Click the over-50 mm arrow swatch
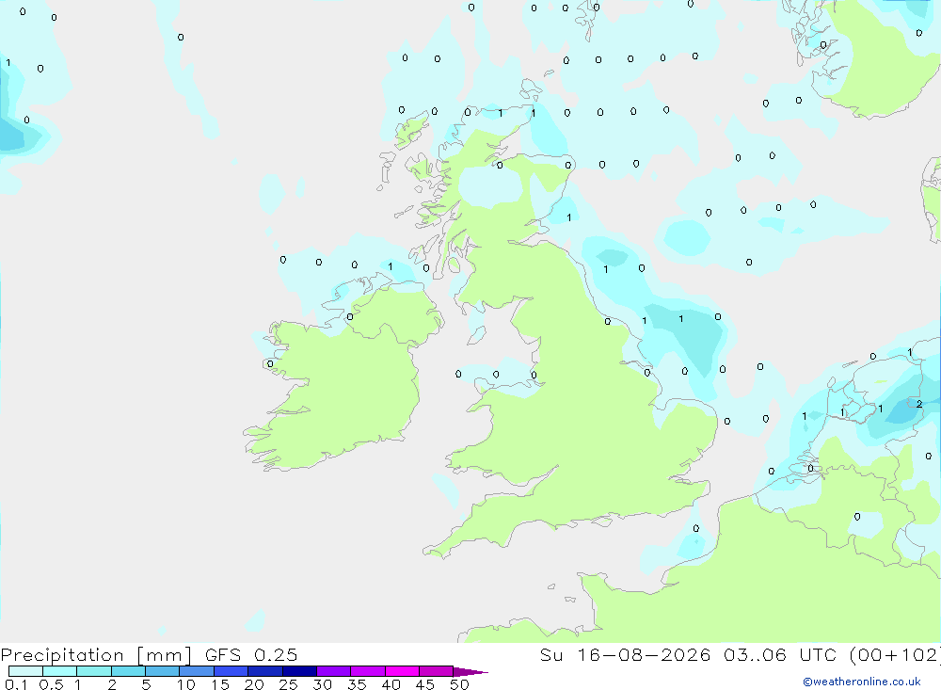The height and width of the screenshot is (690, 941). [470, 672]
